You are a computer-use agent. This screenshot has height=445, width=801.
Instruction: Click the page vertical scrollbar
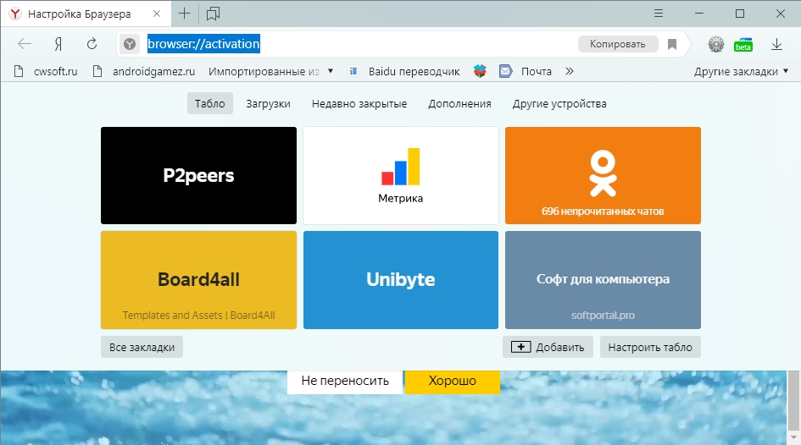pyautogui.click(x=793, y=400)
